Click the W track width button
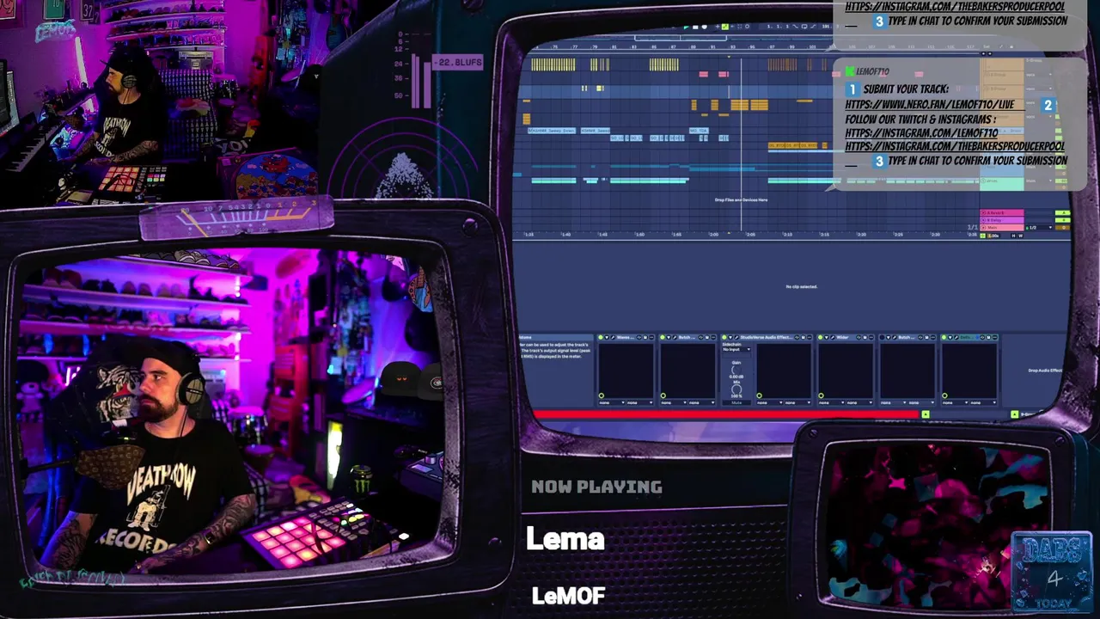The height and width of the screenshot is (619, 1100). (1021, 236)
